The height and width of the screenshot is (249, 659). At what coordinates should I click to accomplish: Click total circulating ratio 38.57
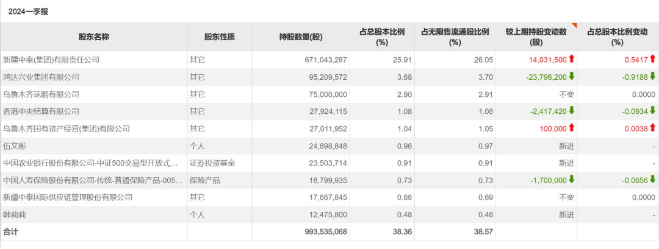click(x=484, y=231)
